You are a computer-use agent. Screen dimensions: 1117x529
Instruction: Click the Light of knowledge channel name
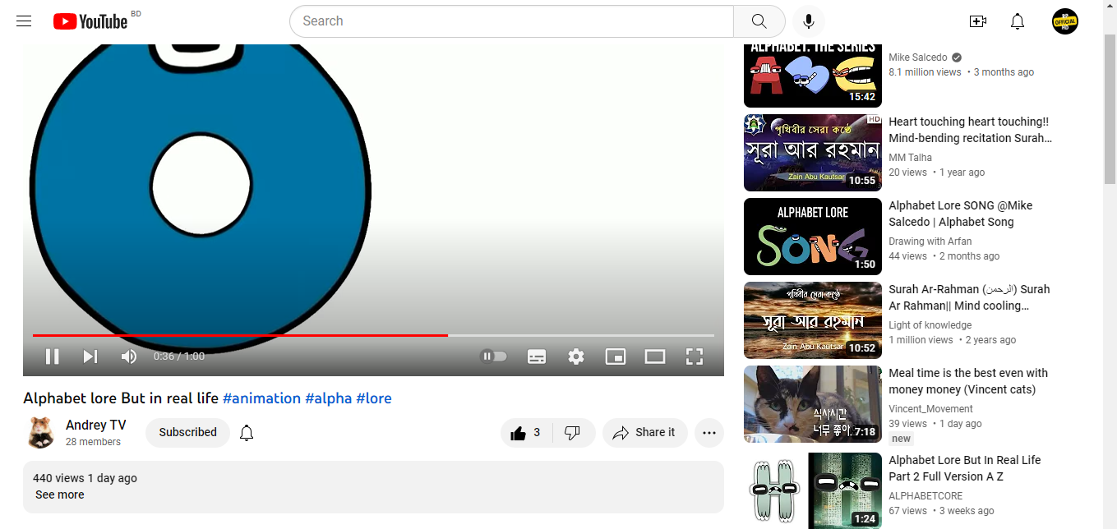[930, 325]
